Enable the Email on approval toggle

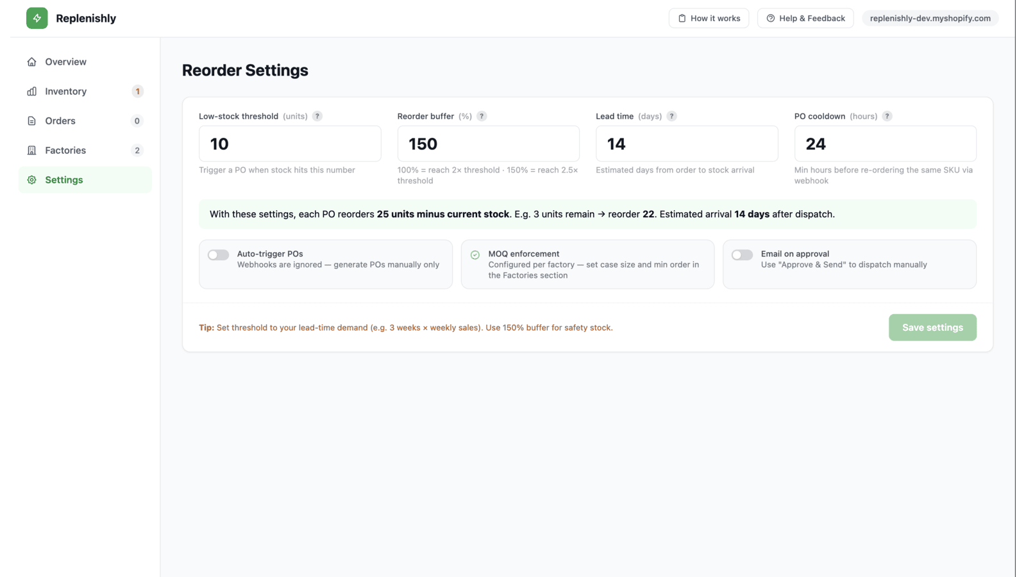tap(742, 255)
